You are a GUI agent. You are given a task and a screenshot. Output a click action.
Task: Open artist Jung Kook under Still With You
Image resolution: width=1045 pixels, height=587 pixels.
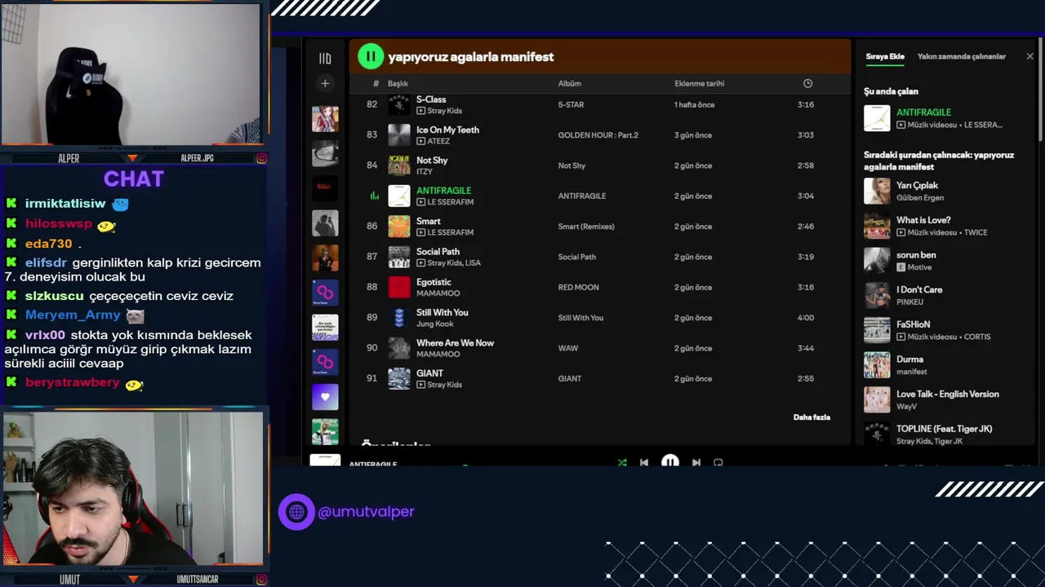434,324
